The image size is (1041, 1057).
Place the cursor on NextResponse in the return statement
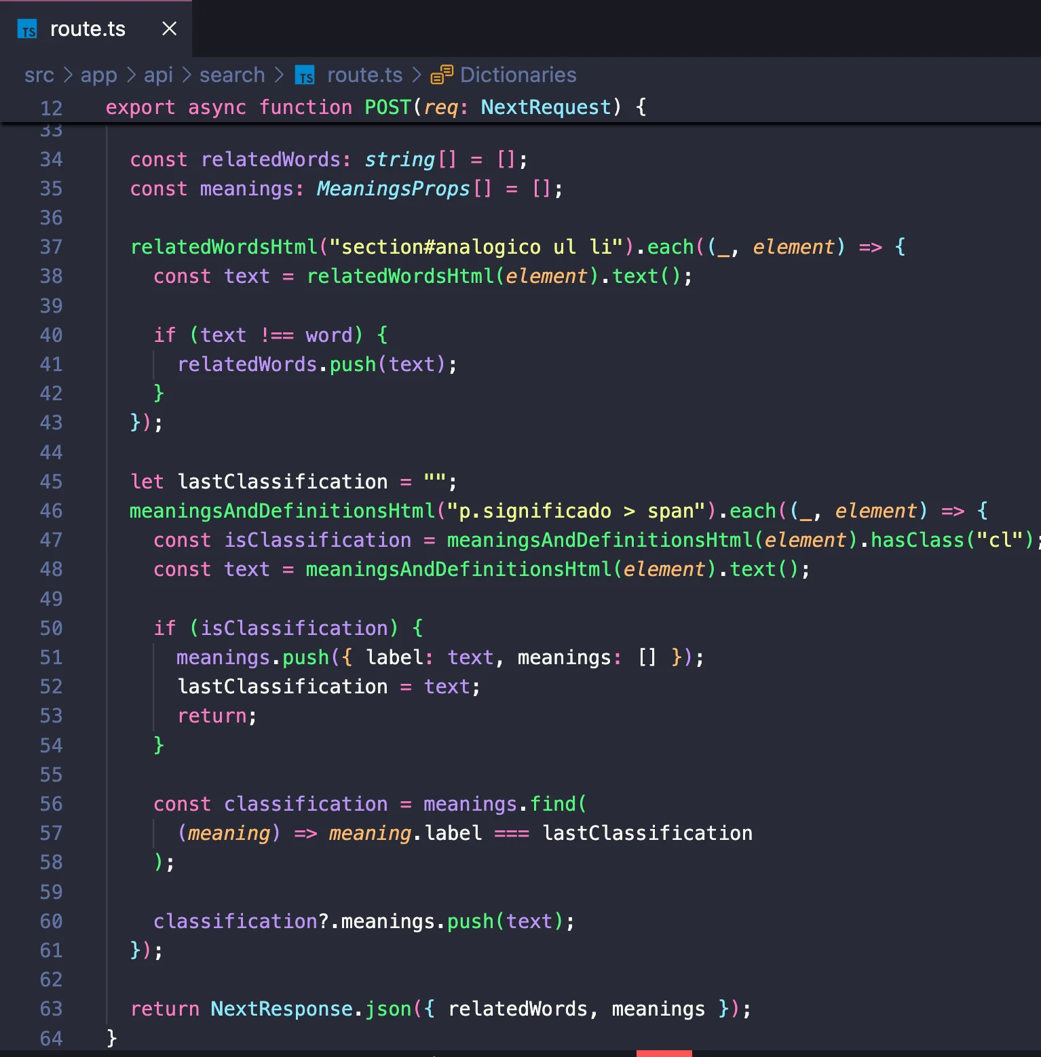coord(282,1009)
